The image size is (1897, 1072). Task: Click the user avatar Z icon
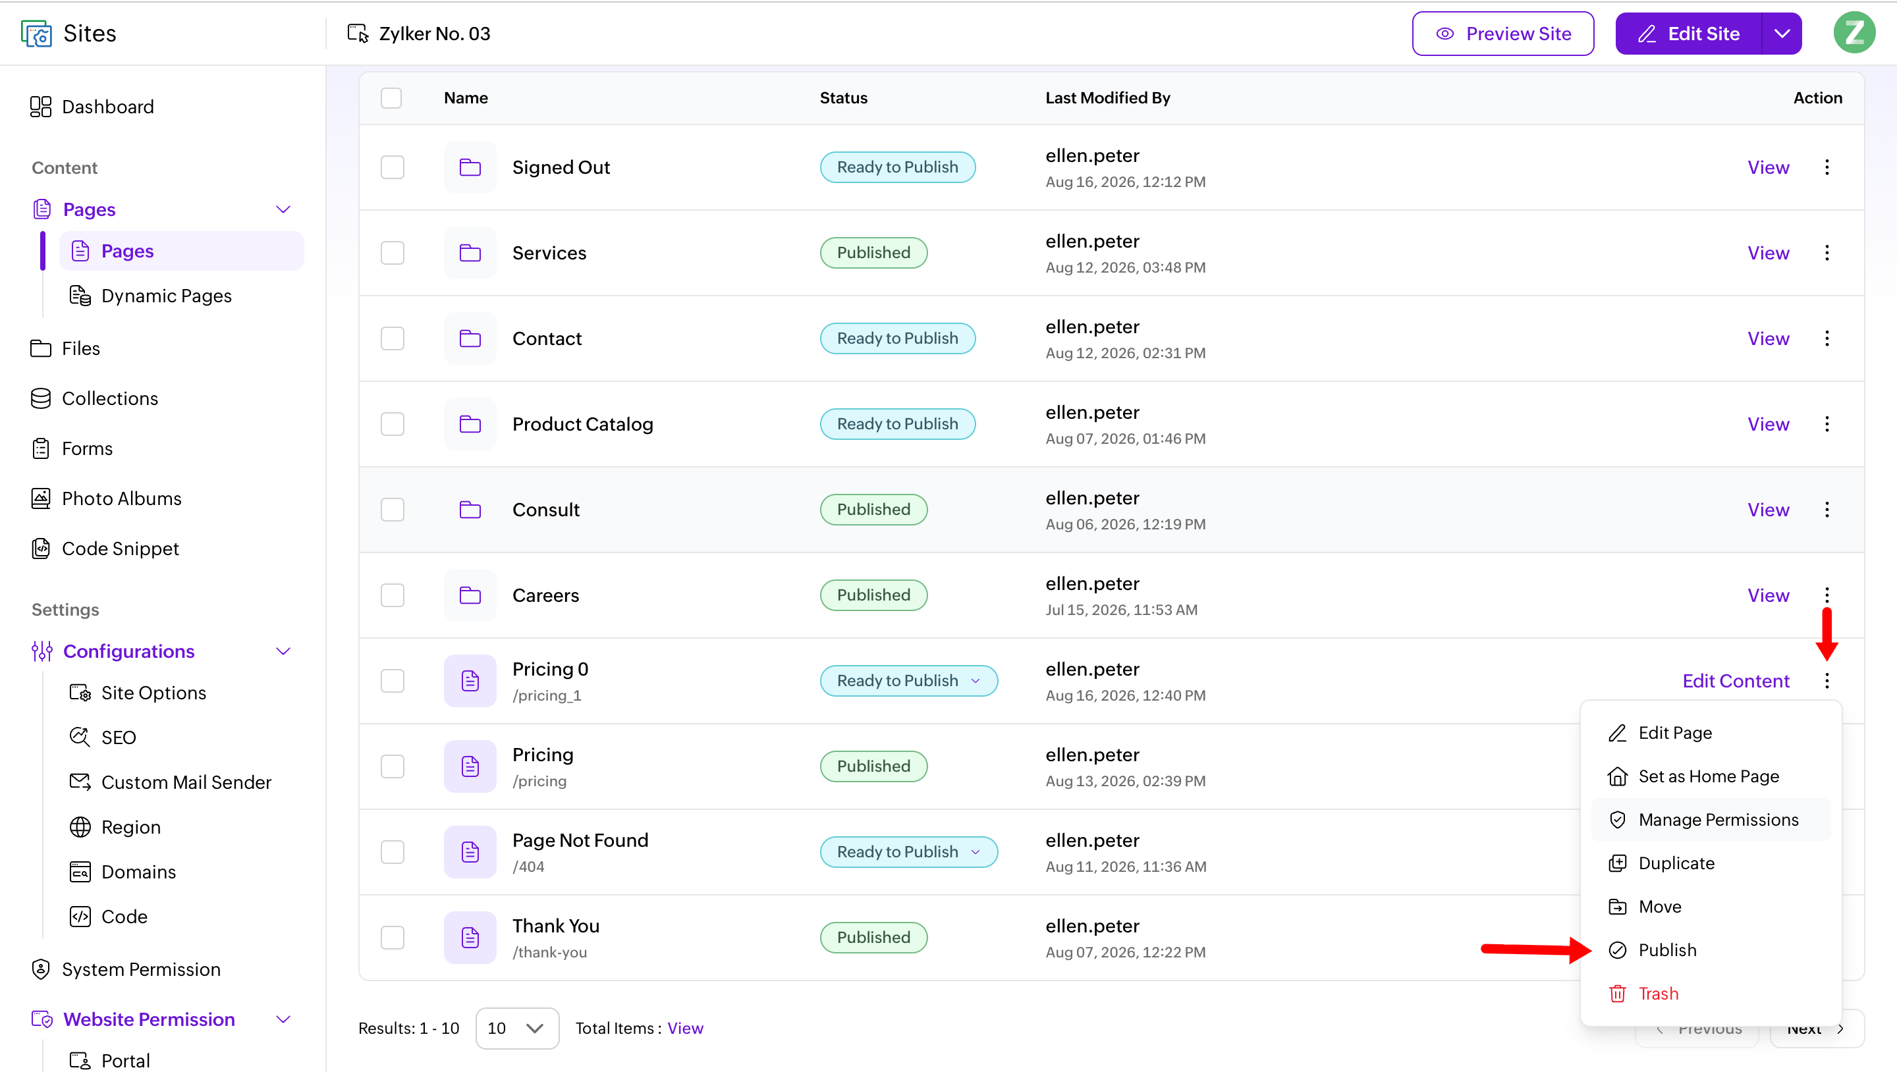point(1854,33)
